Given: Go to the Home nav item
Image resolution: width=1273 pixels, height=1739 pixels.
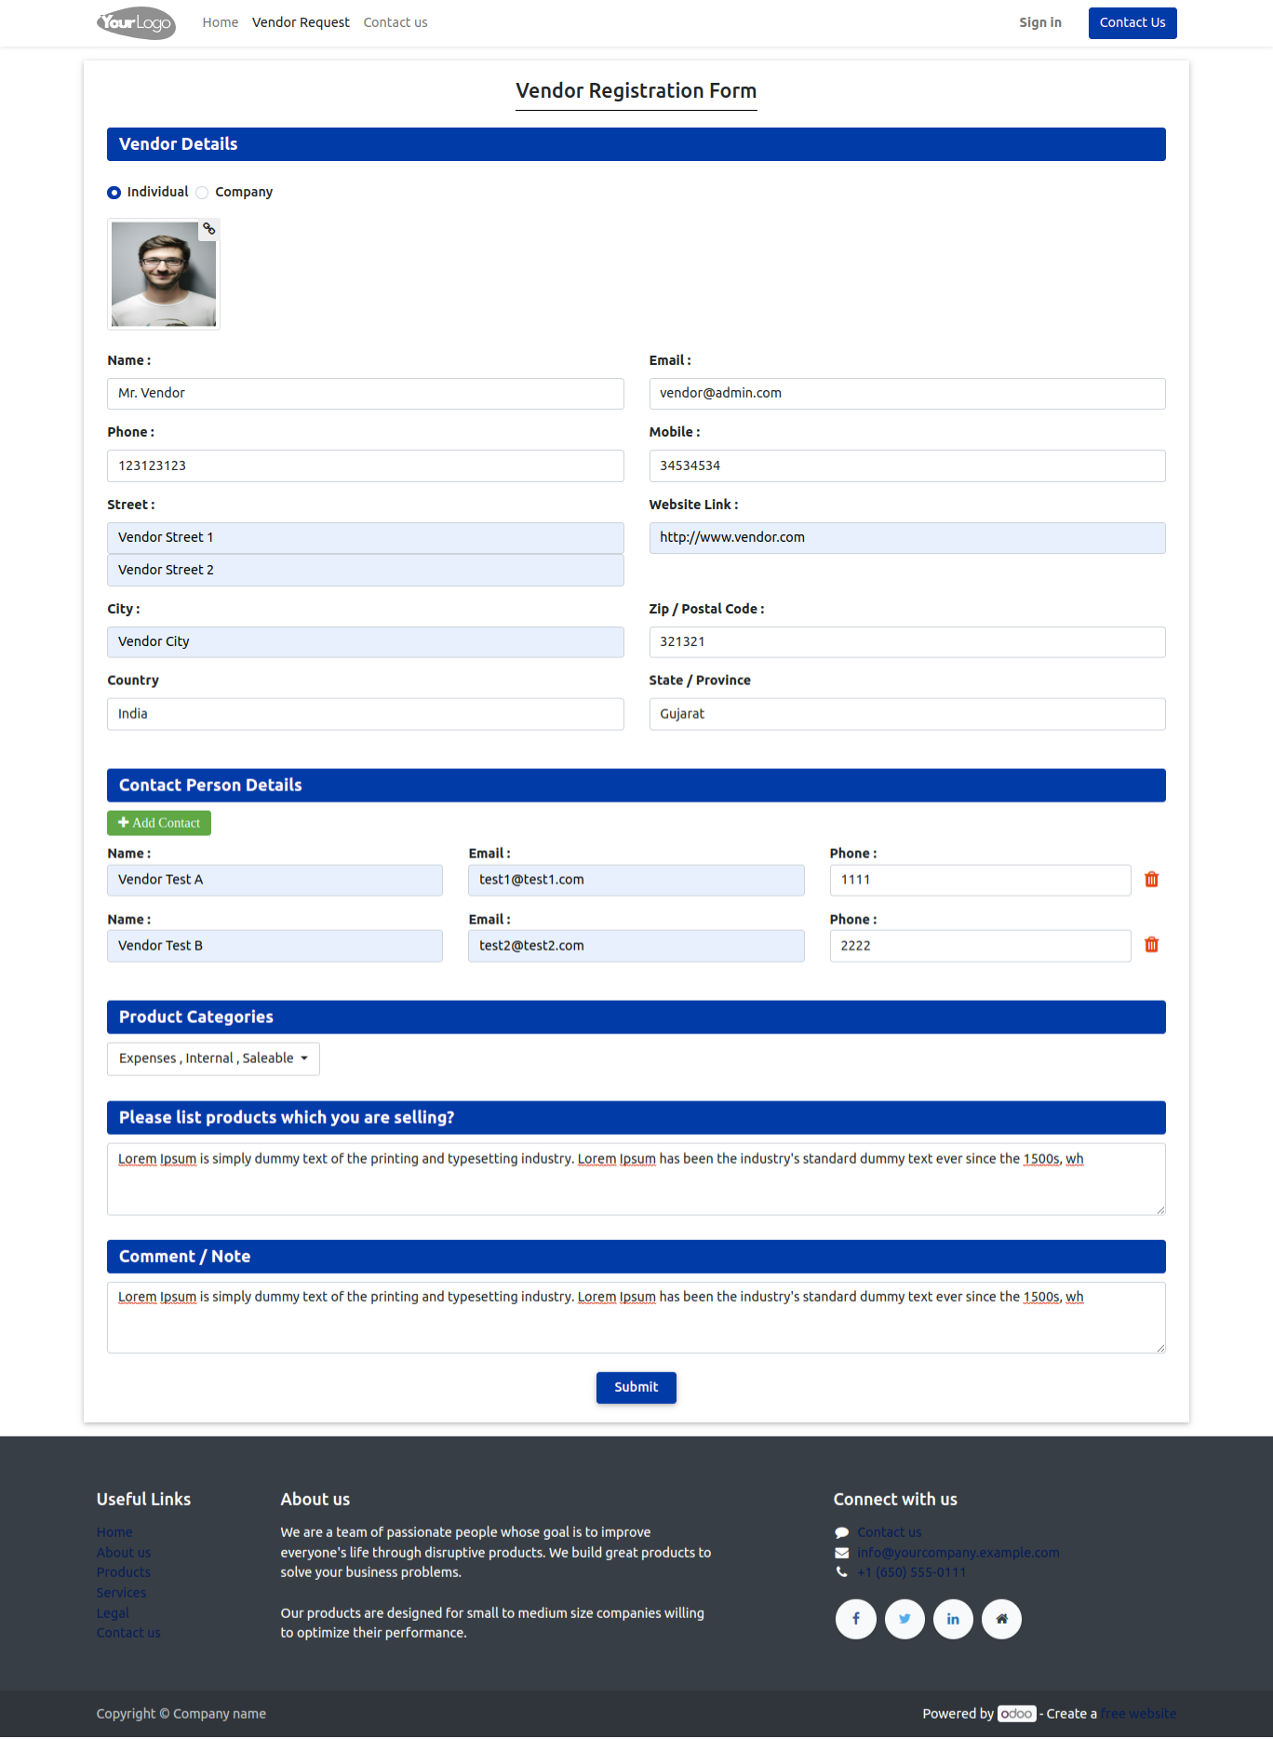Looking at the screenshot, I should pos(221,22).
